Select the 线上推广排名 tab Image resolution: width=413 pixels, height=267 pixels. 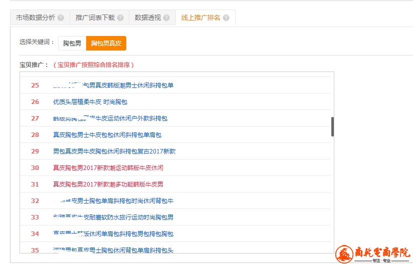point(205,17)
